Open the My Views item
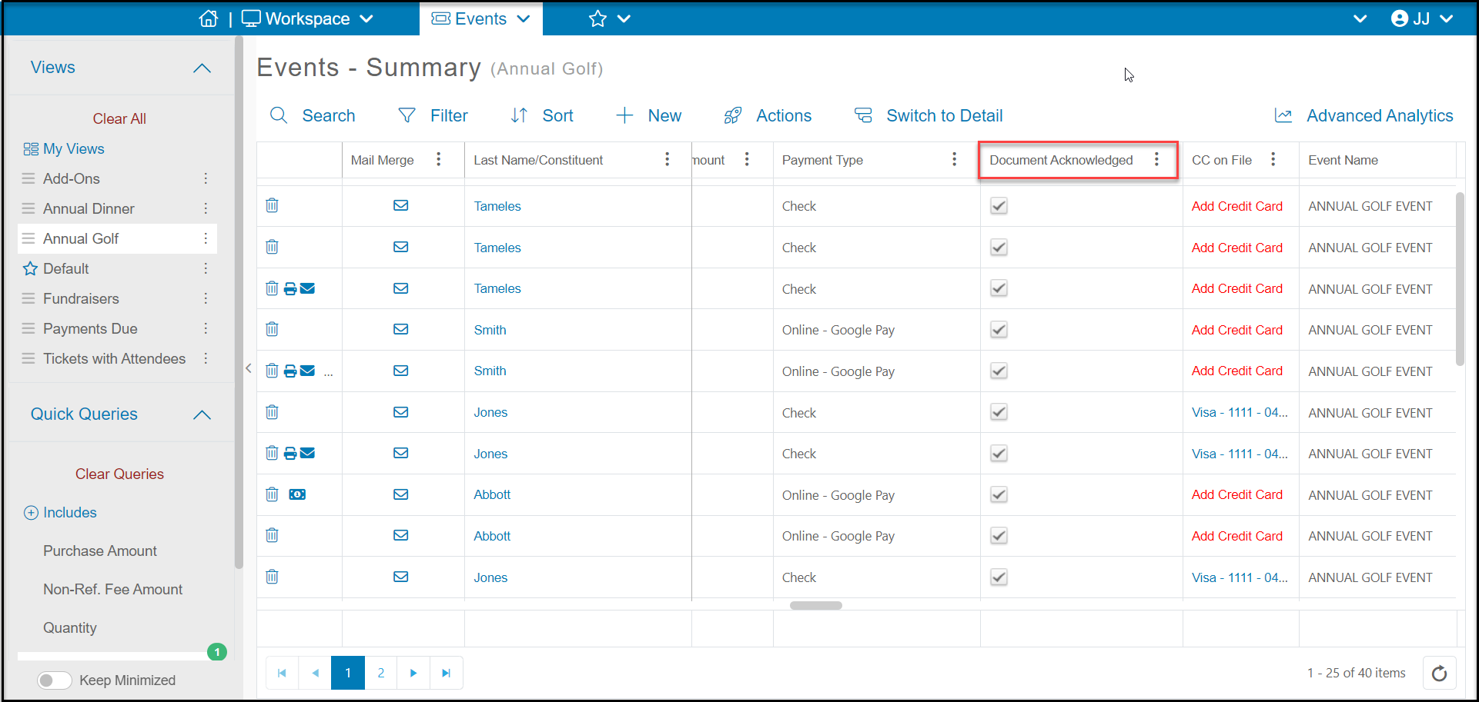1479x702 pixels. pyautogui.click(x=64, y=148)
